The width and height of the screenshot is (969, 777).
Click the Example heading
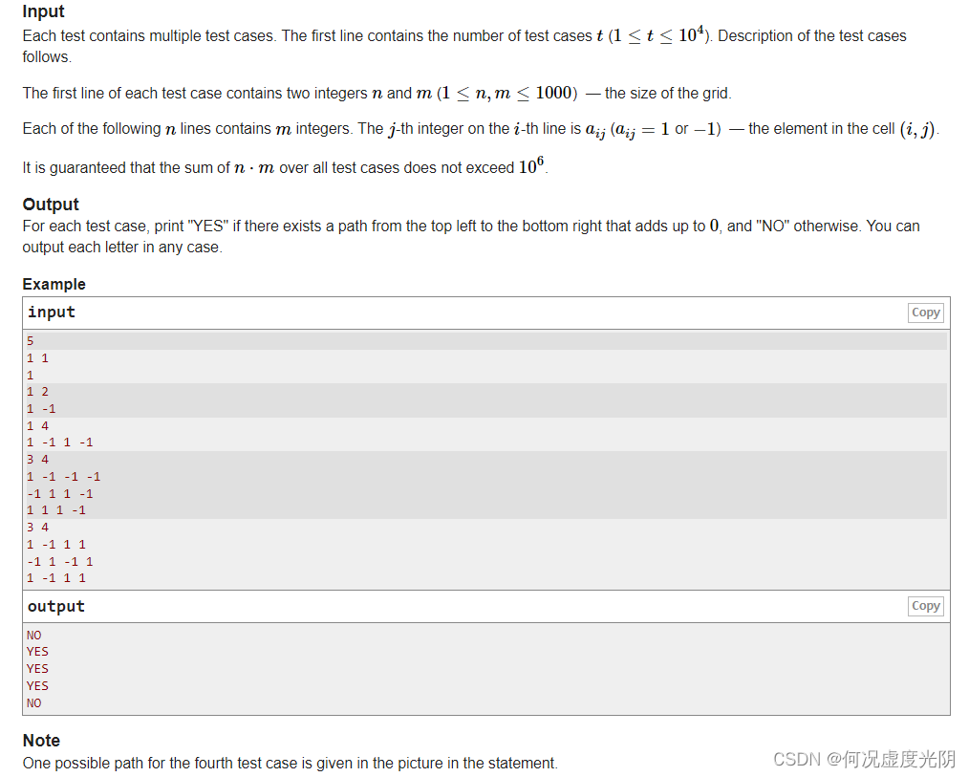[x=53, y=284]
